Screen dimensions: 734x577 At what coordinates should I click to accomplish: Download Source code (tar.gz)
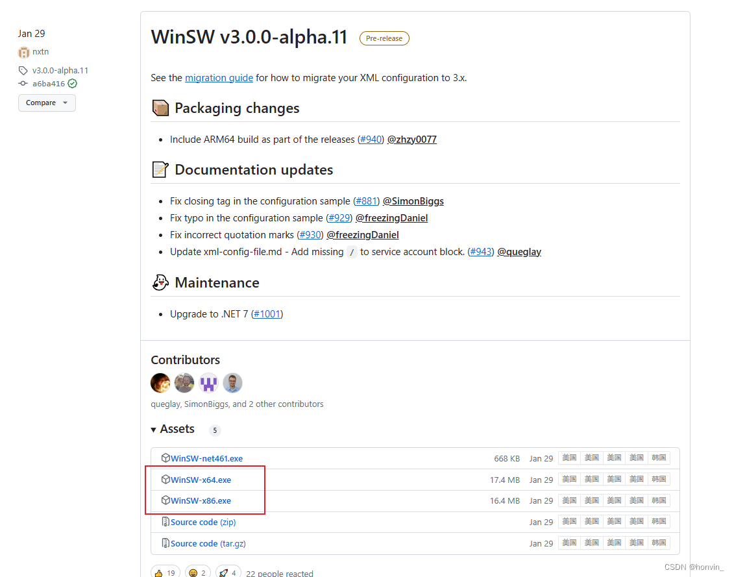tap(208, 544)
